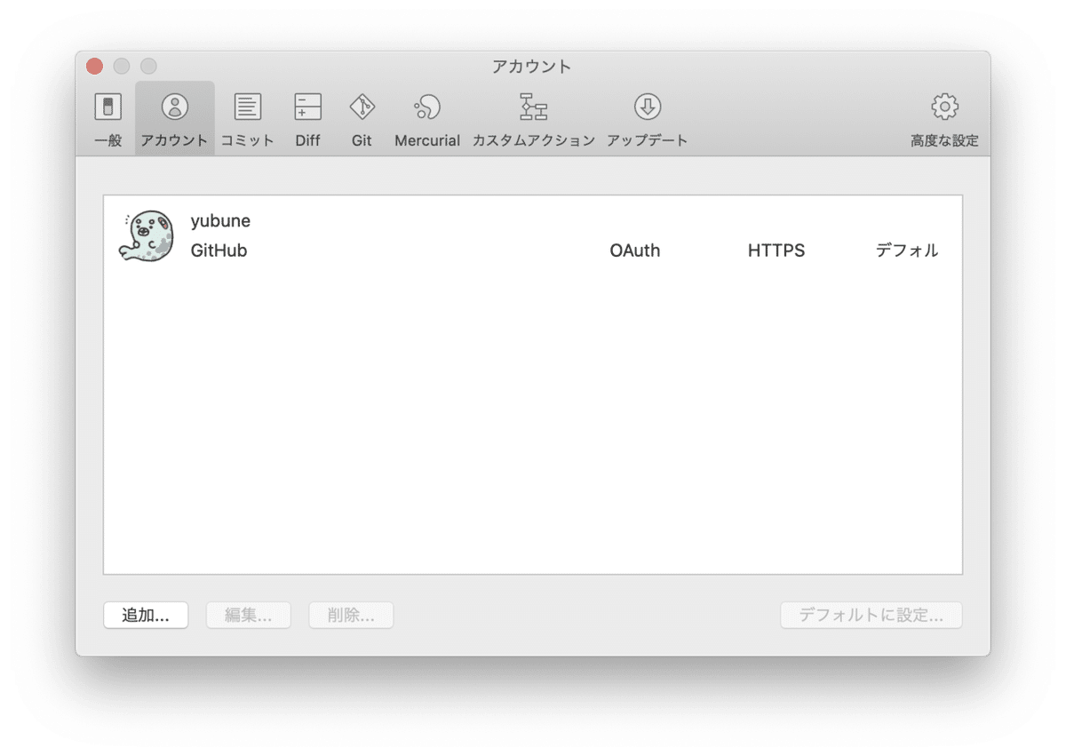1066x756 pixels.
Task: Click the OAuth label on the account
Action: point(634,251)
